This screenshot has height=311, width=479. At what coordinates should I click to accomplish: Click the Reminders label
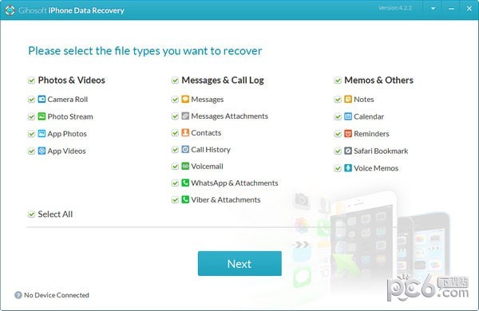point(371,134)
